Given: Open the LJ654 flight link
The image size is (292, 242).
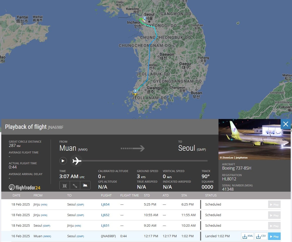Looking at the screenshot, I should 105,205.
